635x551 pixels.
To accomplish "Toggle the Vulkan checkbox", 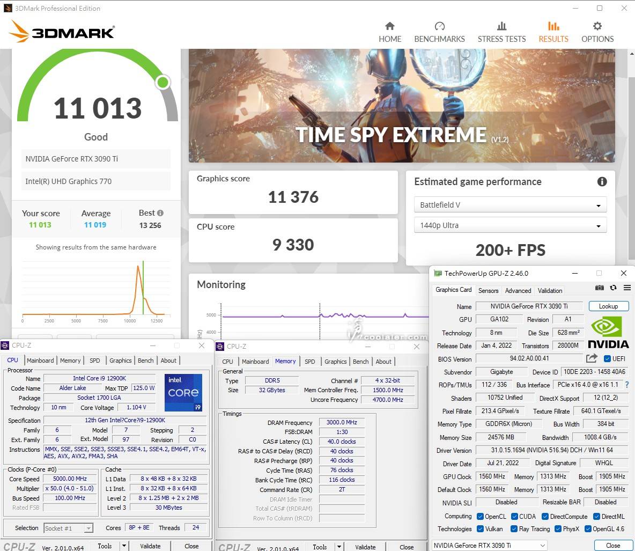I will [x=481, y=528].
